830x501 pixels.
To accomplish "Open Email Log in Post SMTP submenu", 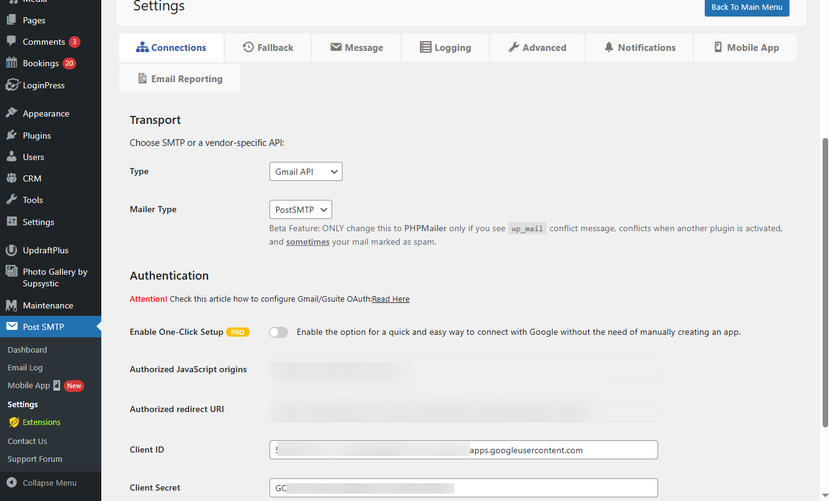I will click(x=25, y=367).
